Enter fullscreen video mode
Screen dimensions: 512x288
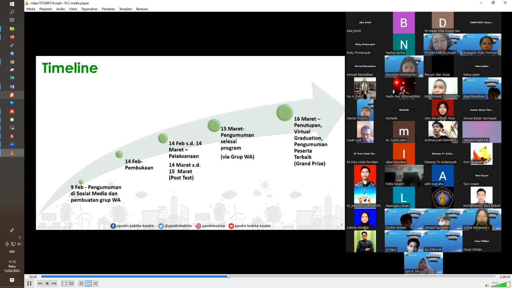64,284
